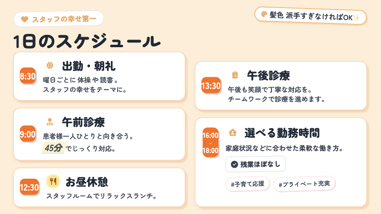Select the 12:30 time badge
The image size is (381, 214).
(29, 187)
